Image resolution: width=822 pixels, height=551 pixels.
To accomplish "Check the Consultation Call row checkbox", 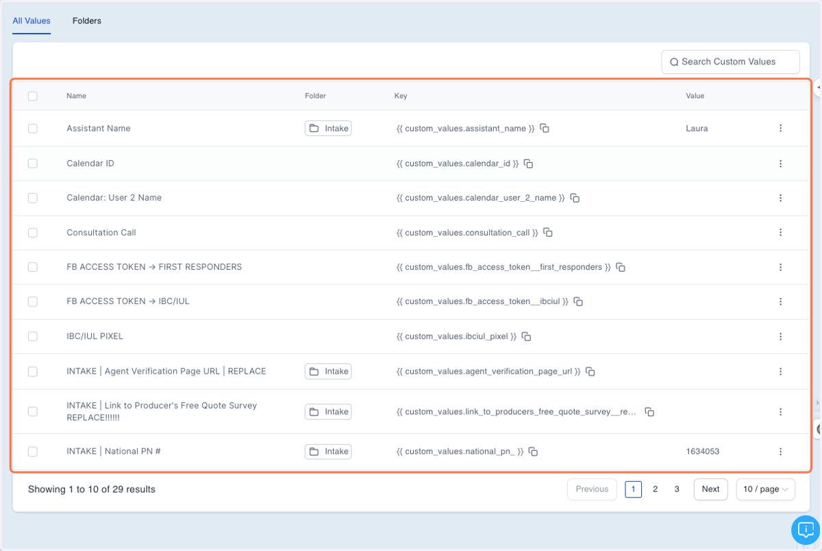I will [32, 233].
